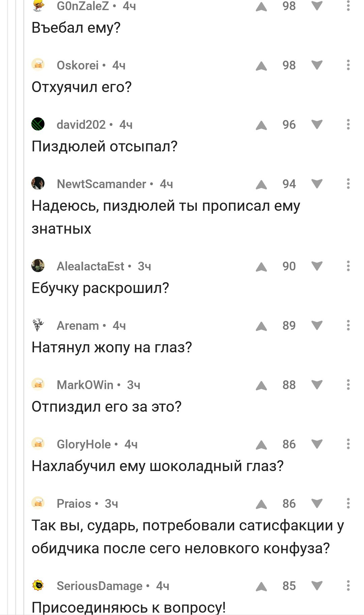Open the three-dot menu on NewtScamander's comment
364x615 pixels.
[x=348, y=184]
